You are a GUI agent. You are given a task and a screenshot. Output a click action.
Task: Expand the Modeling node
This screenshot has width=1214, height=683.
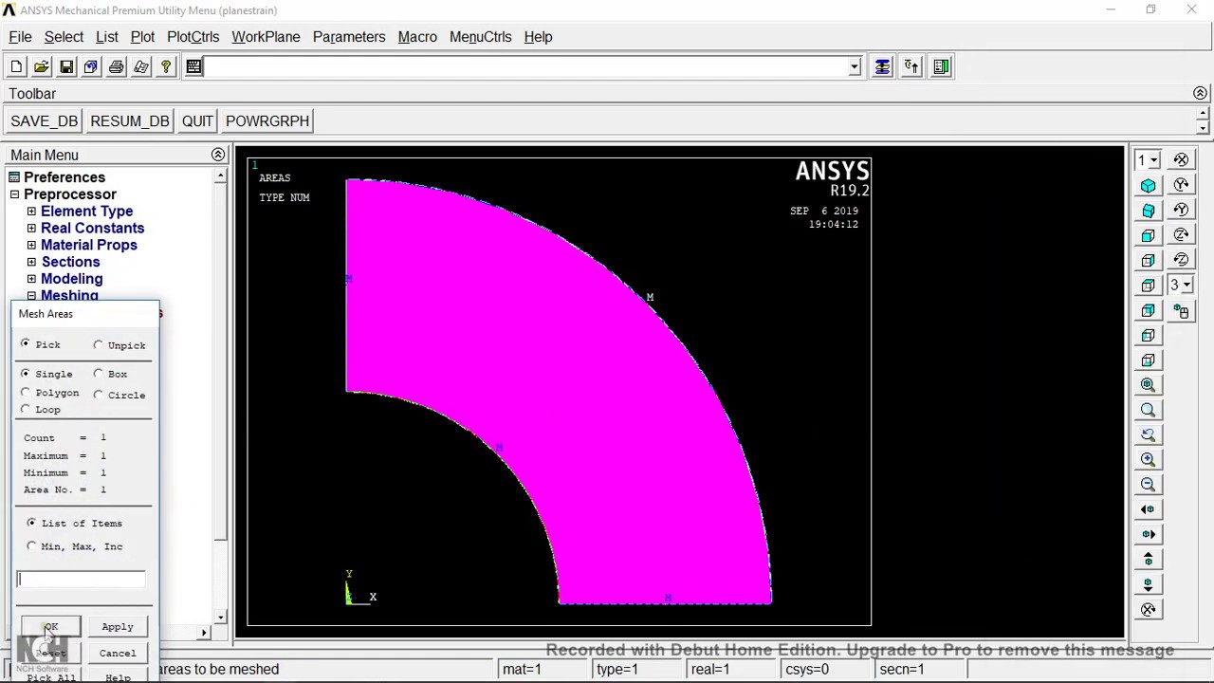tap(31, 279)
